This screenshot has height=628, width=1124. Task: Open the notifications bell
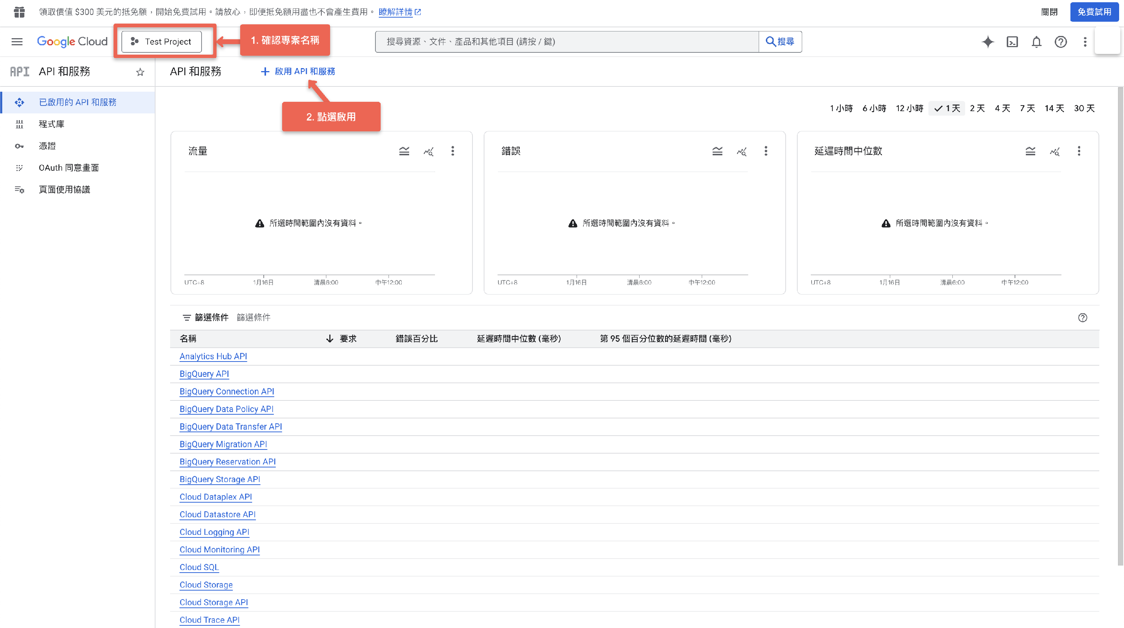pyautogui.click(x=1036, y=42)
